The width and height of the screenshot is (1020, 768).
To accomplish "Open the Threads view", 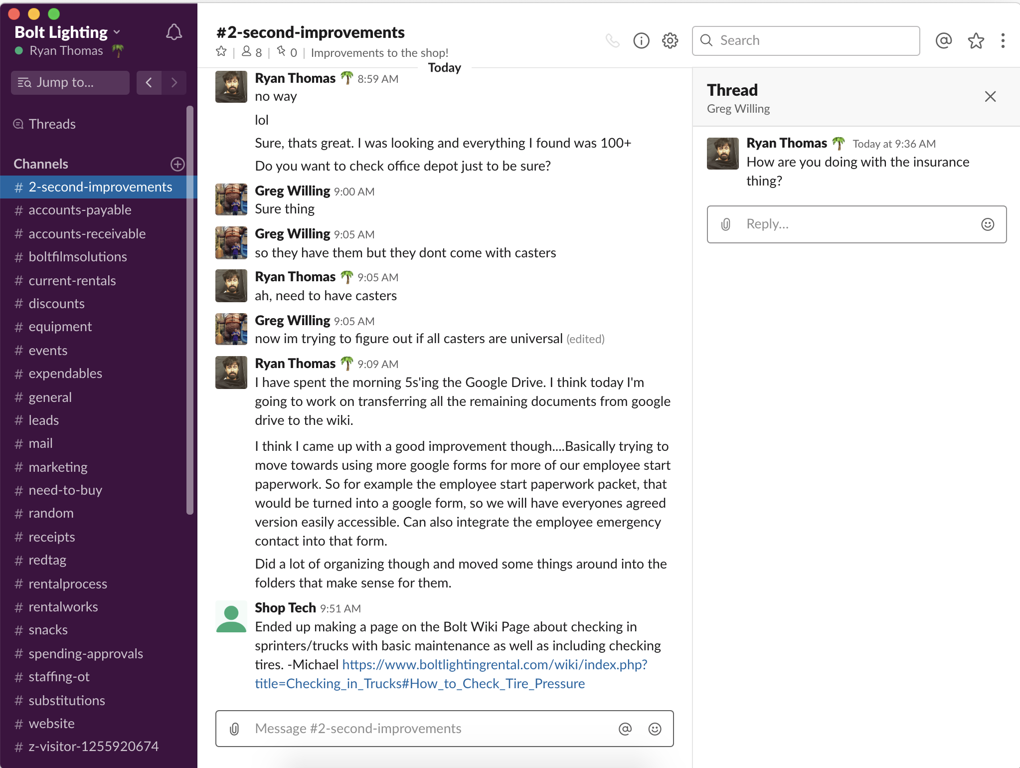I will click(52, 124).
